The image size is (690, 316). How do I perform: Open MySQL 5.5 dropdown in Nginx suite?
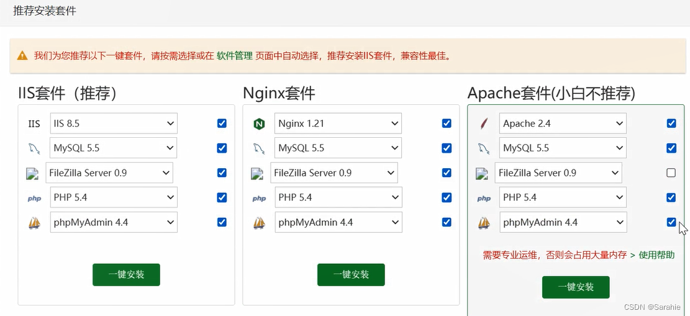point(338,148)
